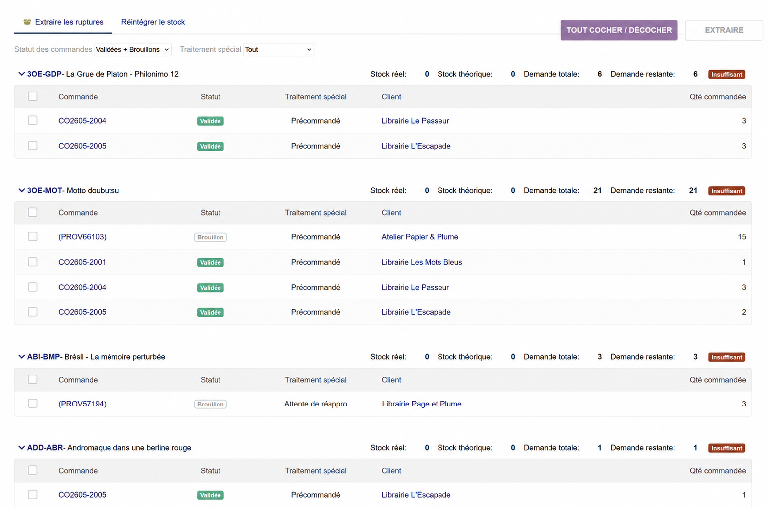
Task: Click Attente de réappro cell
Action: [x=316, y=404]
